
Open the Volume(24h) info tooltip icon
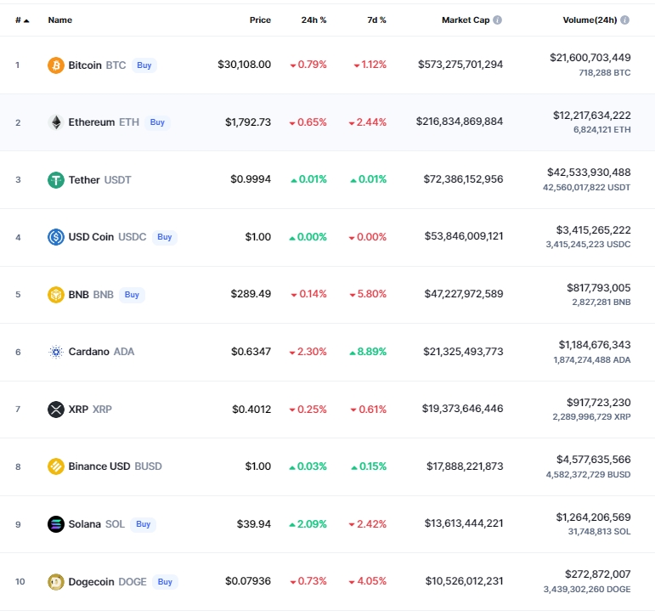tap(625, 20)
